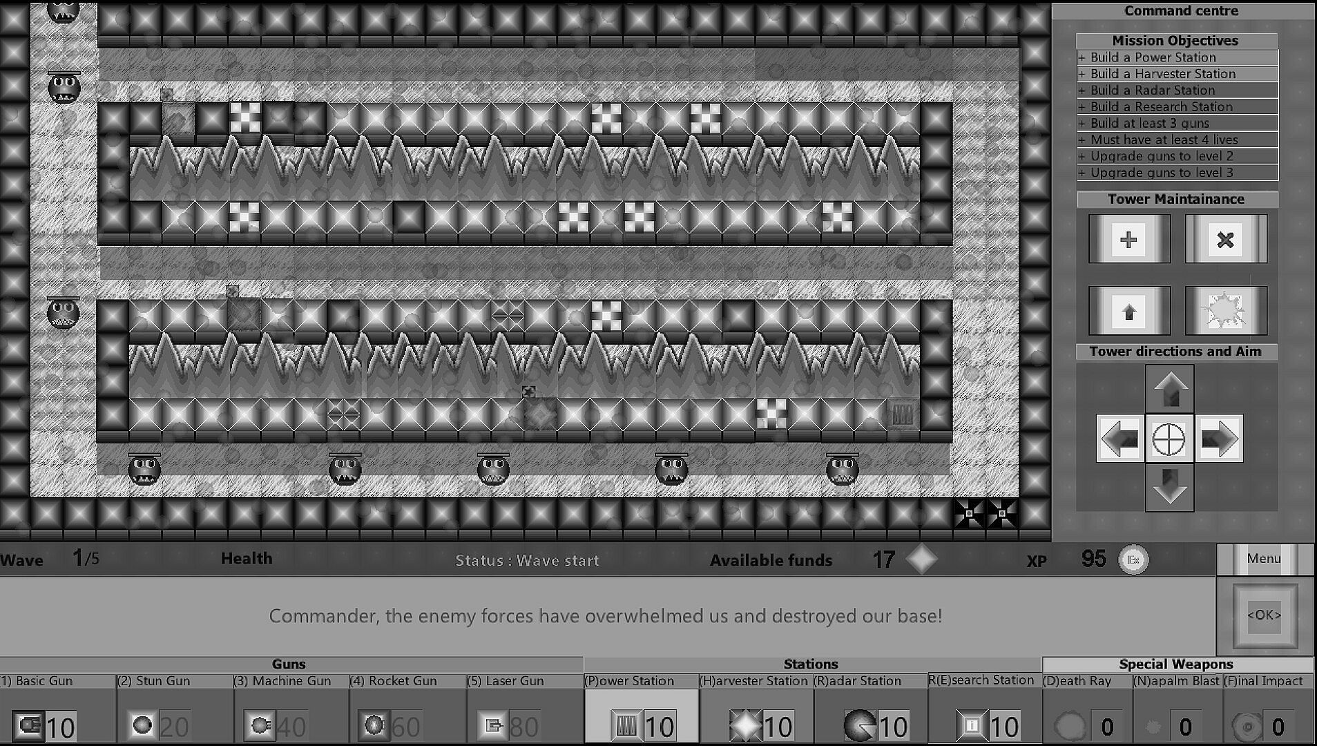Select the Research Station icon
The height and width of the screenshot is (746, 1317).
coord(971,726)
